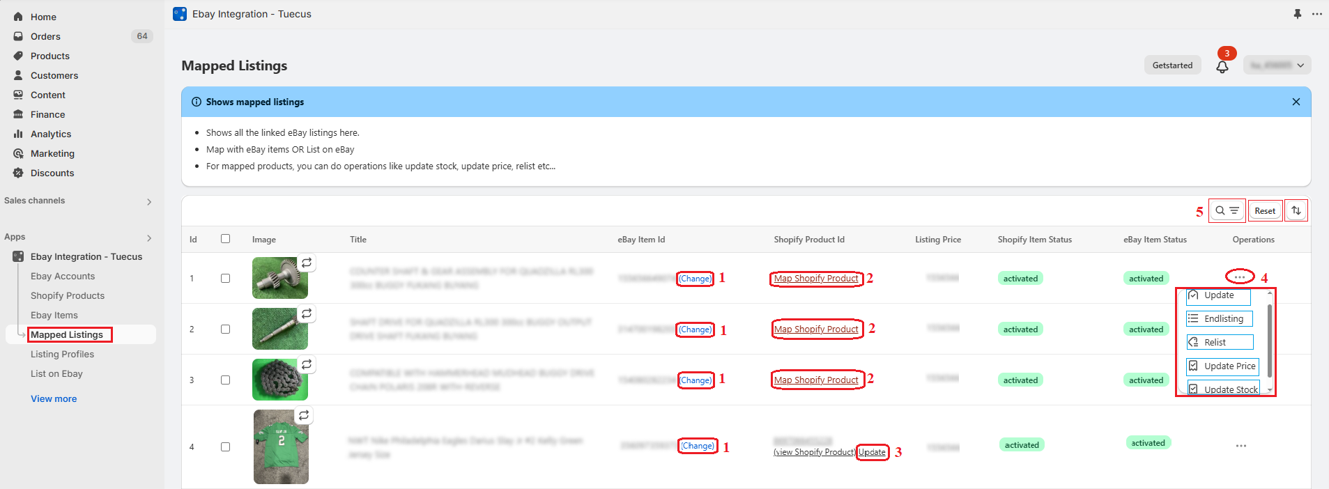Open the row 4 operations ellipsis menu

[x=1240, y=446]
